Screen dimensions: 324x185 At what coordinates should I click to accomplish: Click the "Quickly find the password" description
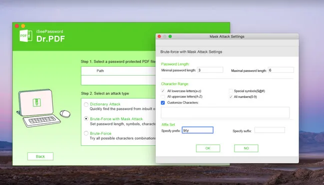[x=122, y=109]
